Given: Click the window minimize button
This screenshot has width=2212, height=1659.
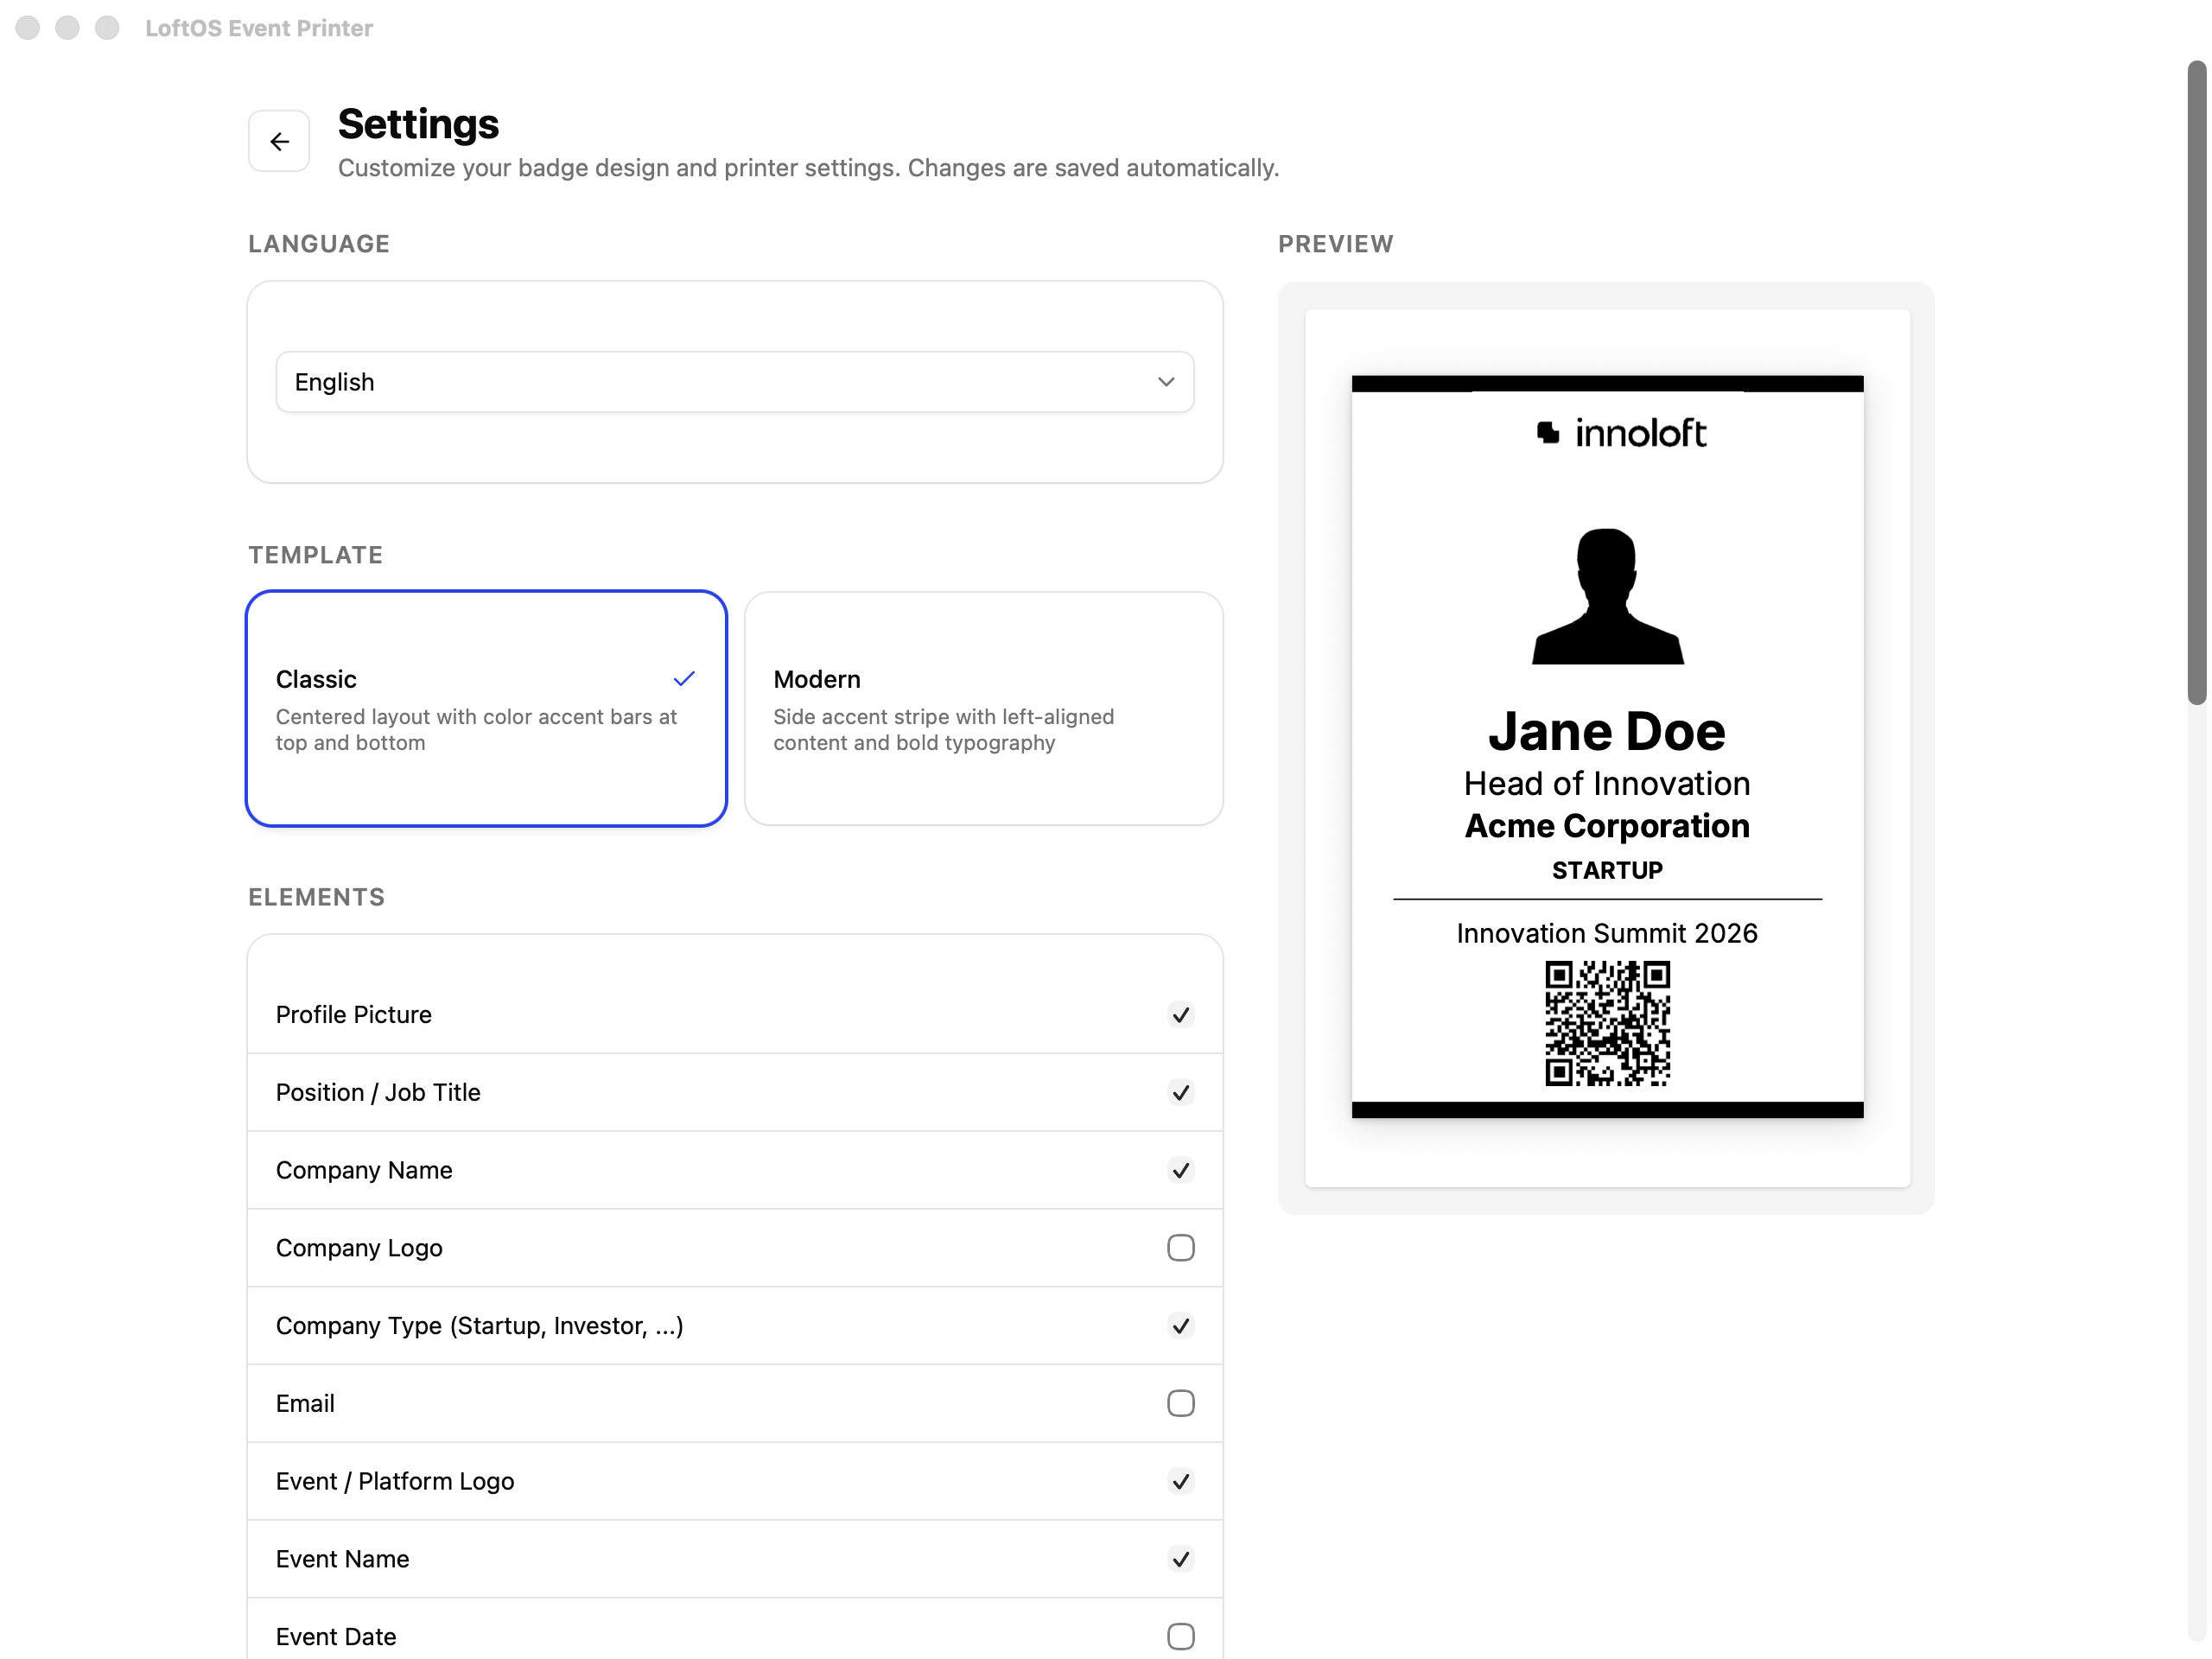Looking at the screenshot, I should pos(67,28).
